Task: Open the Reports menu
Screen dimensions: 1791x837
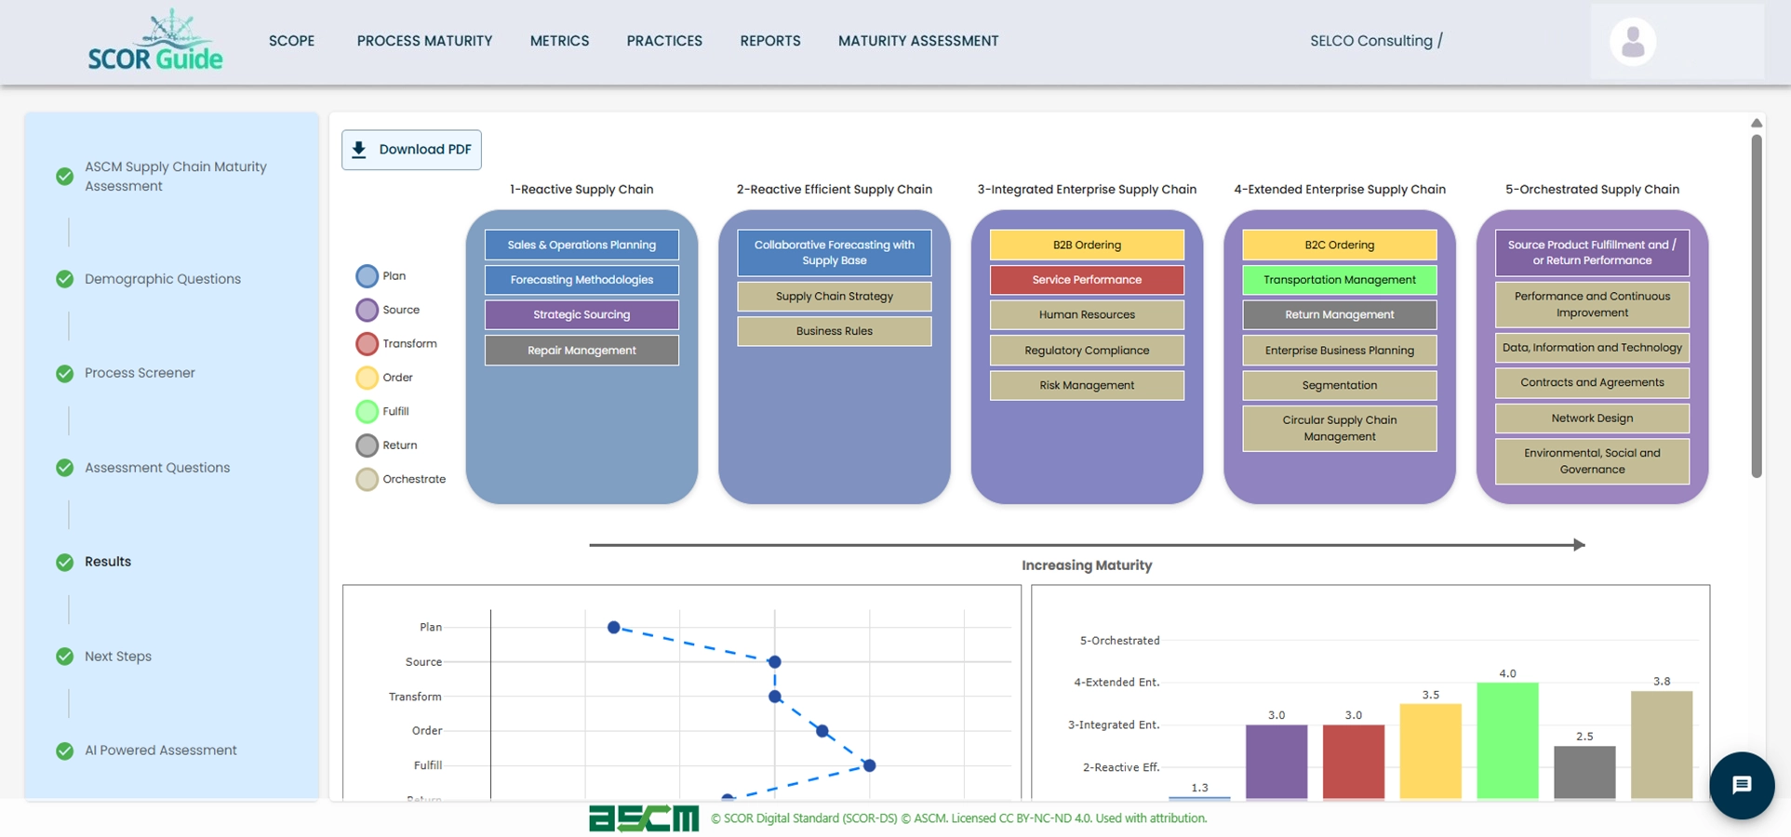Action: [769, 40]
